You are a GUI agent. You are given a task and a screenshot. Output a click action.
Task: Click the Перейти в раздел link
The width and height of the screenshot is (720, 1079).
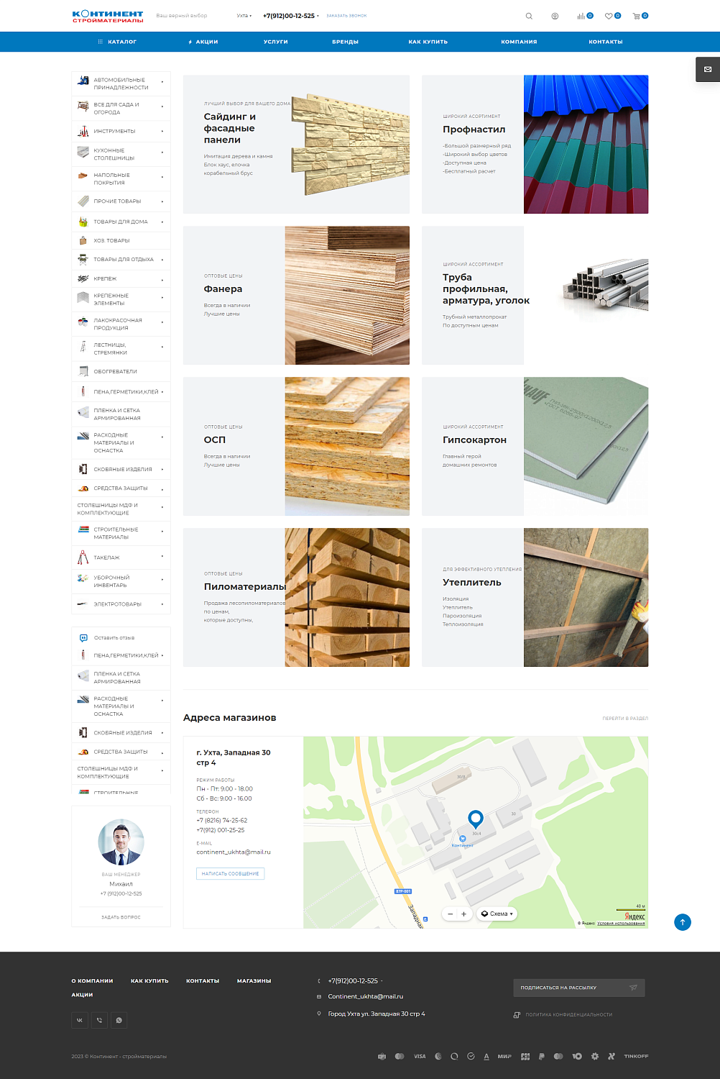(x=625, y=719)
